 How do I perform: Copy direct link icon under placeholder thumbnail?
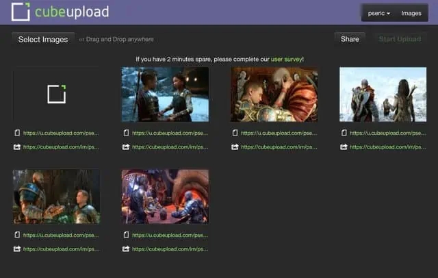17,133
